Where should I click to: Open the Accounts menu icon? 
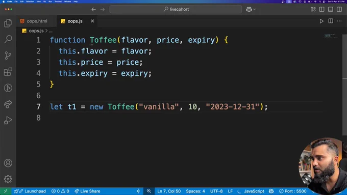point(8,163)
